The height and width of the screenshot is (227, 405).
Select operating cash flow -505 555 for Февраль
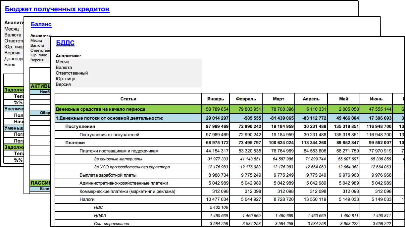click(x=252, y=118)
